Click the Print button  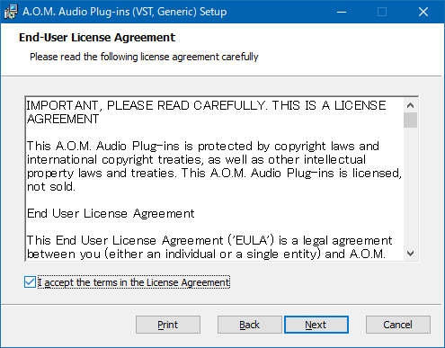click(168, 325)
